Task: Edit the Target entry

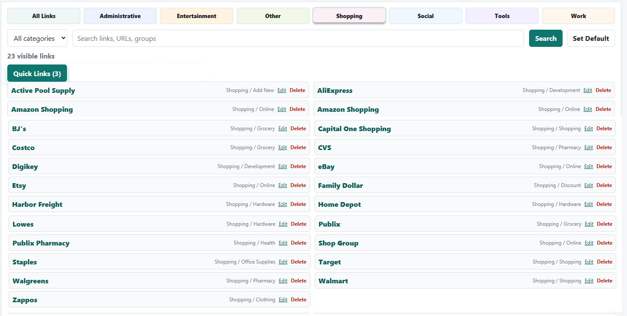Action: pos(589,262)
